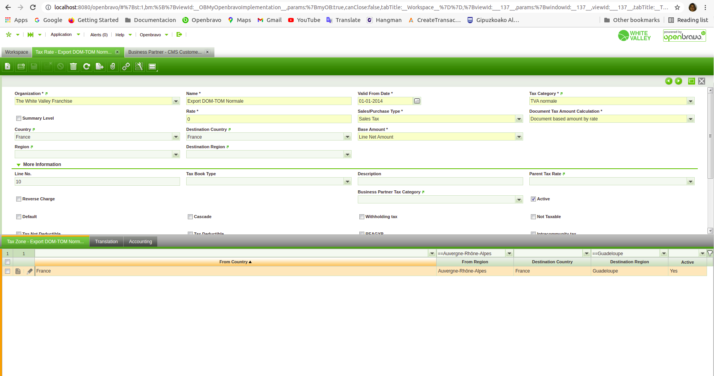Open the Sales/Purchase Type dropdown

click(519, 119)
